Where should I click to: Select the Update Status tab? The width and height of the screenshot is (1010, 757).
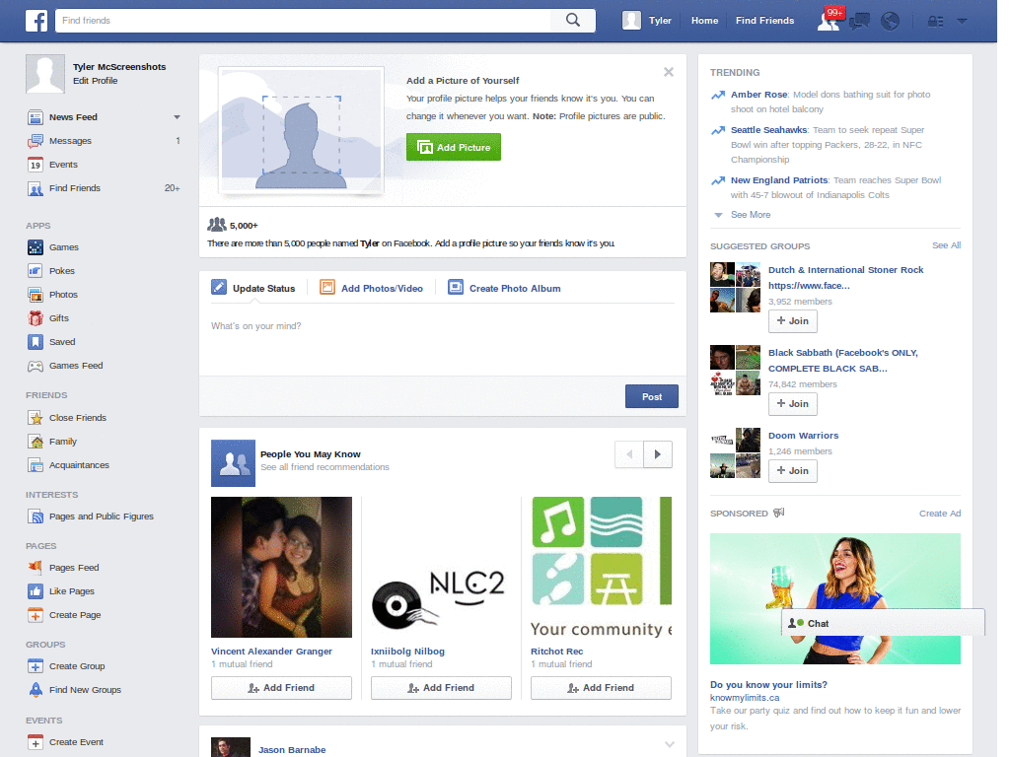tap(253, 288)
